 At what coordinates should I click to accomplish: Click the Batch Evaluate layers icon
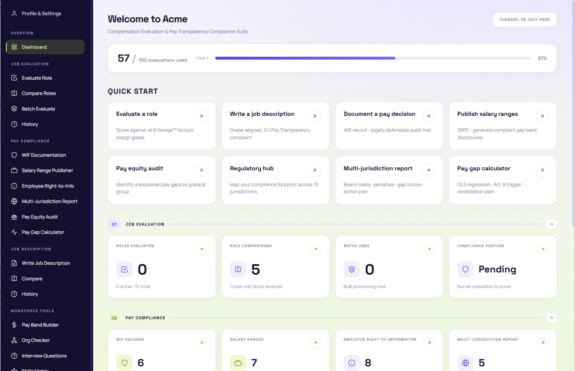(x=14, y=109)
